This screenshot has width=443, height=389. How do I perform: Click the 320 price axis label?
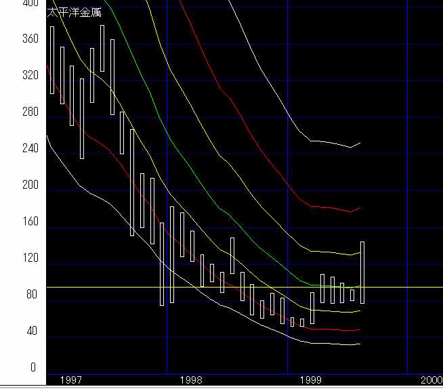coord(29,75)
